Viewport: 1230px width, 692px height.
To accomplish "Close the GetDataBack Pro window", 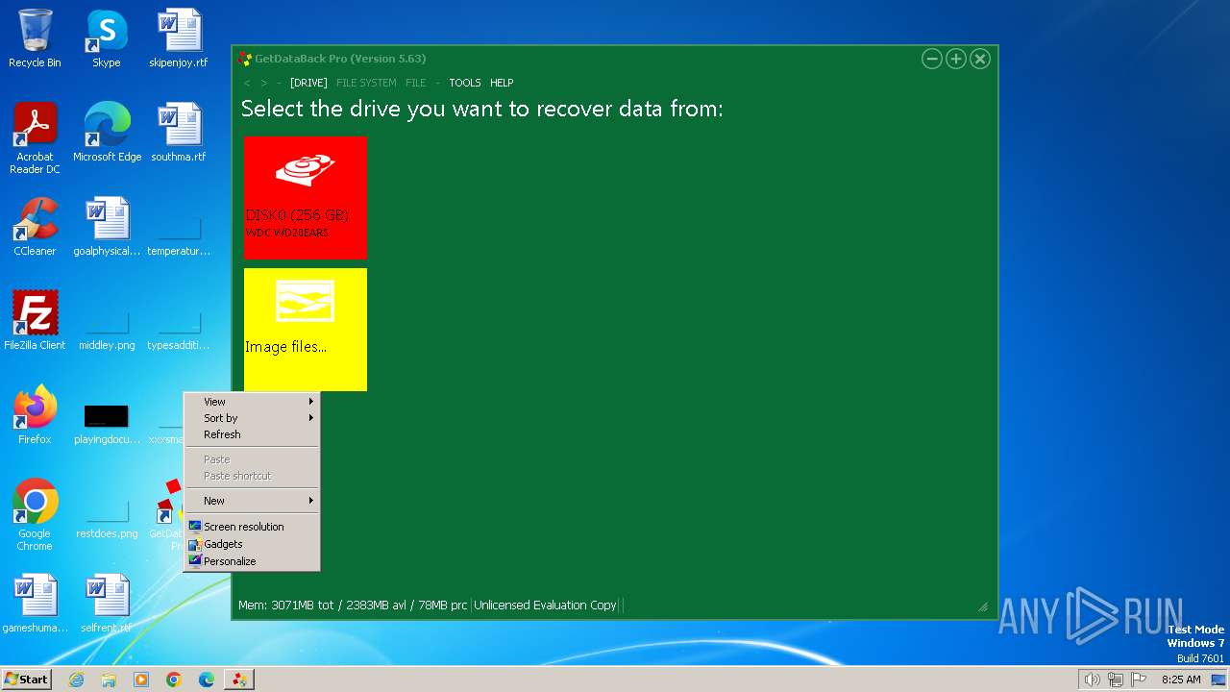I will pos(980,59).
